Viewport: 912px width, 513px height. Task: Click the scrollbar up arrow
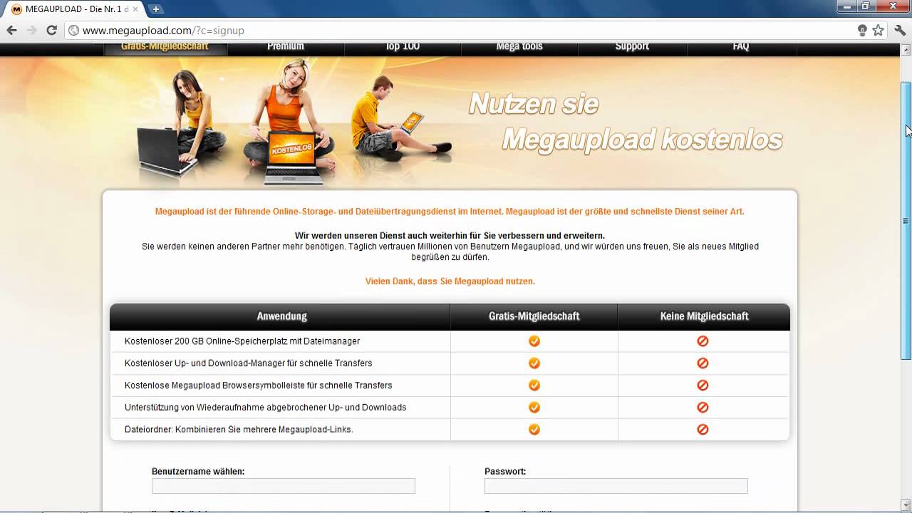(x=906, y=48)
